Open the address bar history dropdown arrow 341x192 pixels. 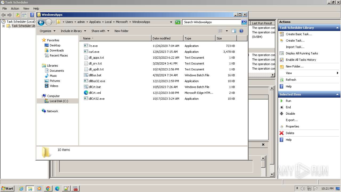171,22
